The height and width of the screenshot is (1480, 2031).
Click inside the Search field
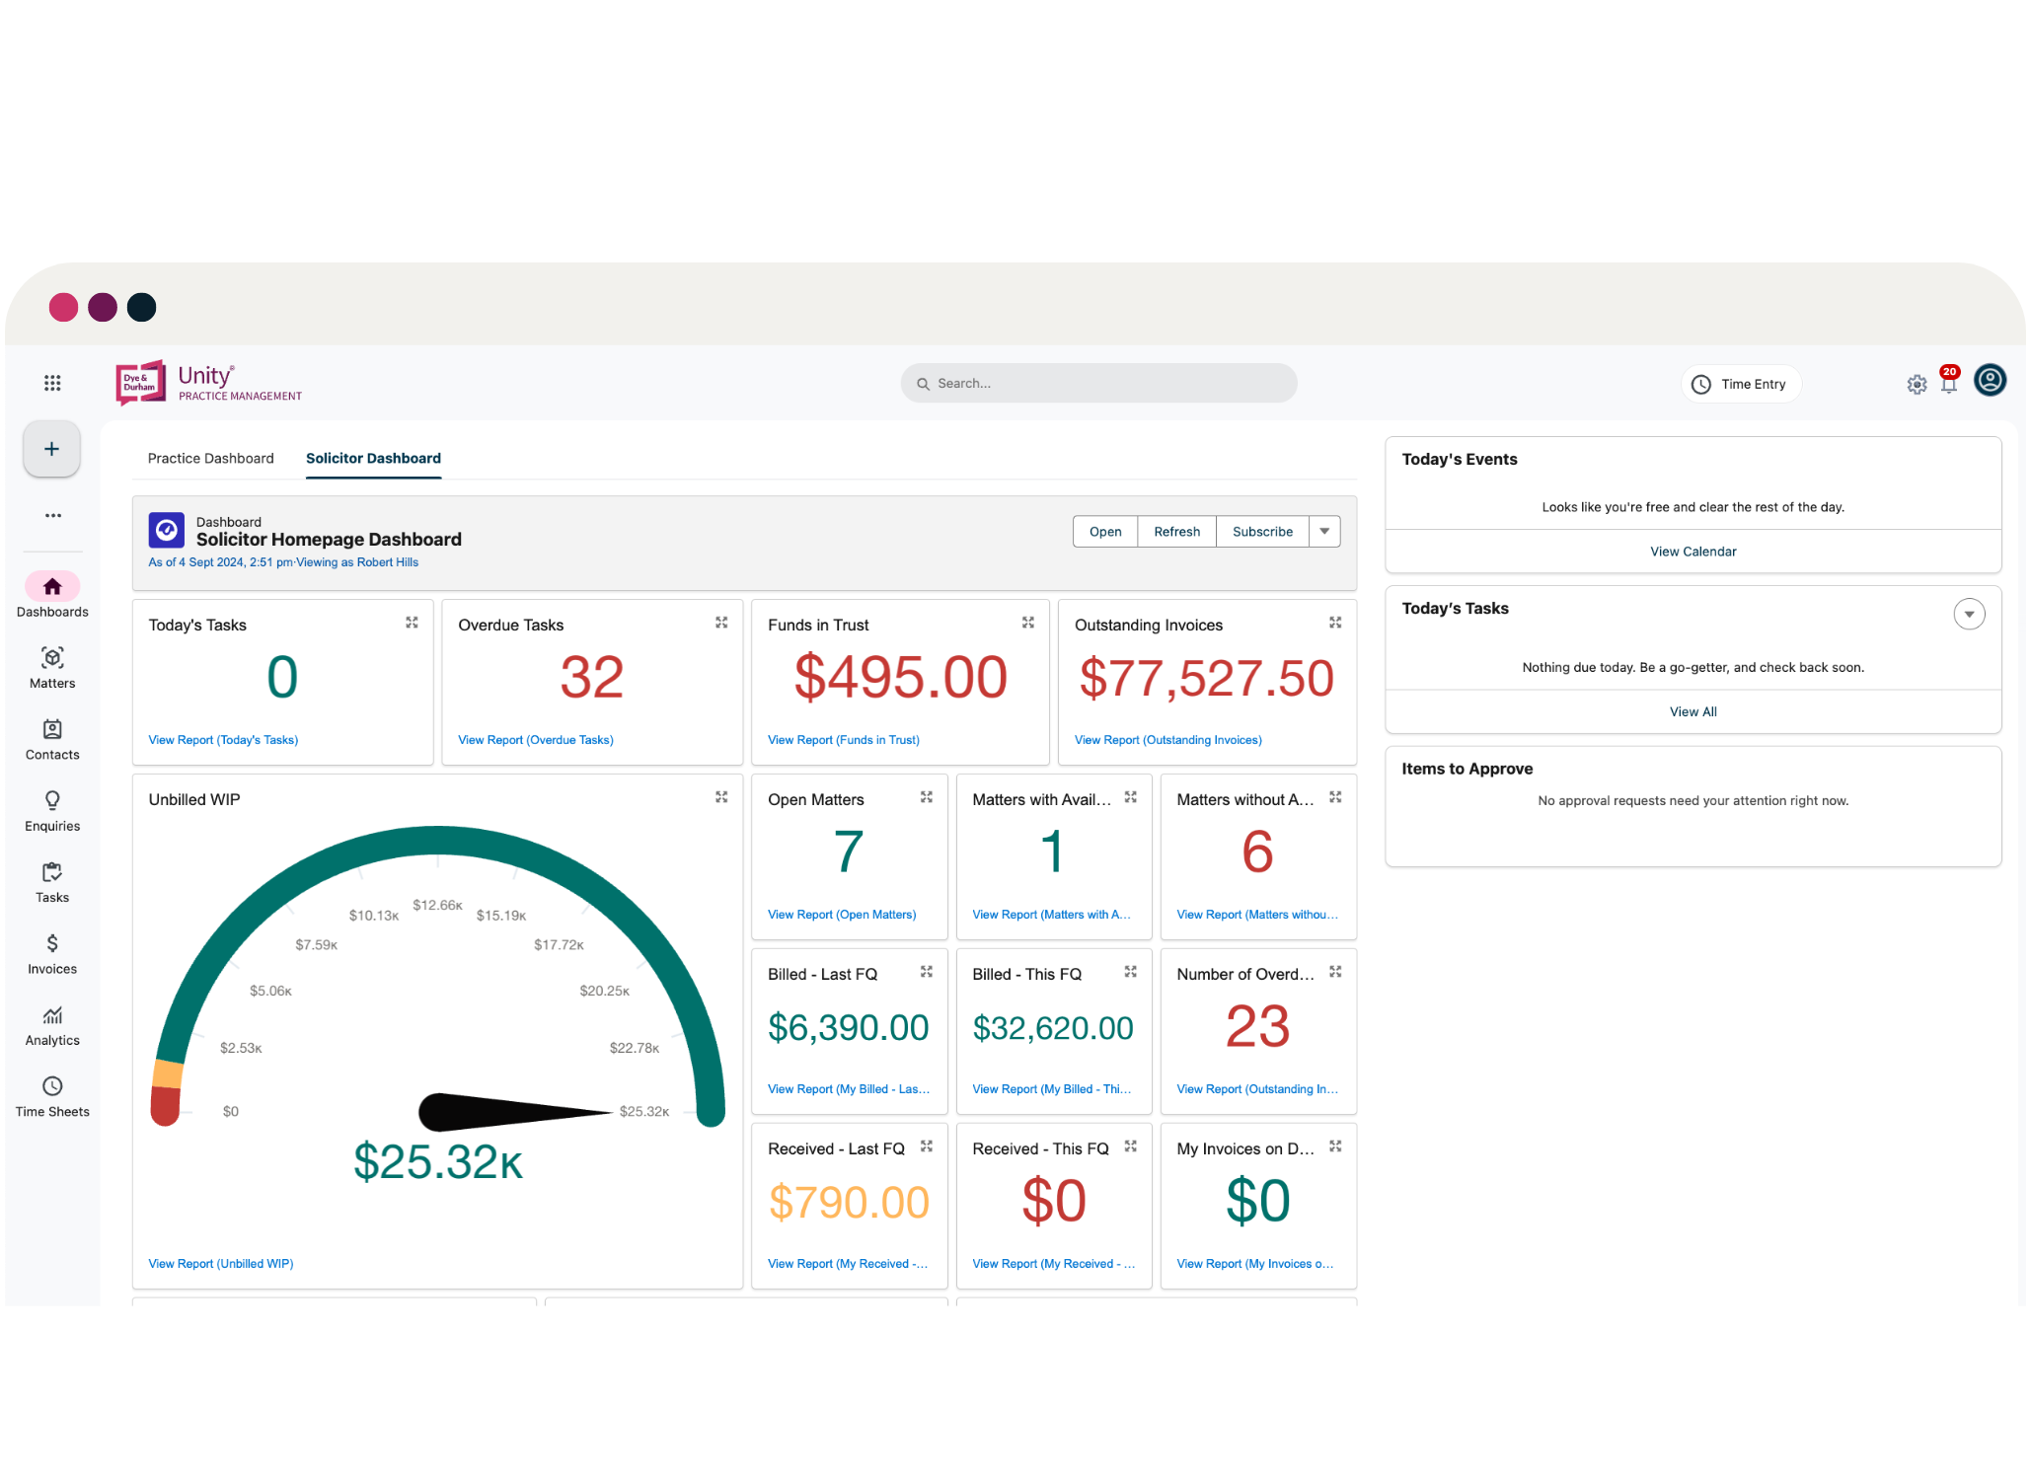click(1098, 383)
